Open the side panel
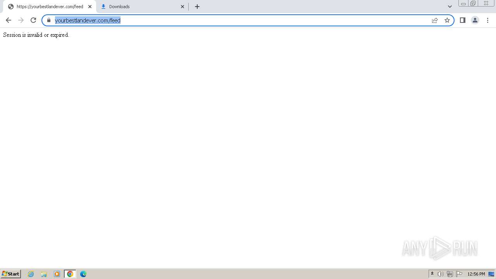 tap(463, 20)
